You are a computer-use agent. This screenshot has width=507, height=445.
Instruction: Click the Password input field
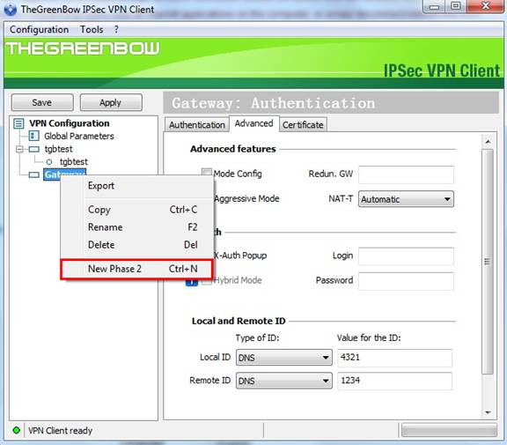406,281
